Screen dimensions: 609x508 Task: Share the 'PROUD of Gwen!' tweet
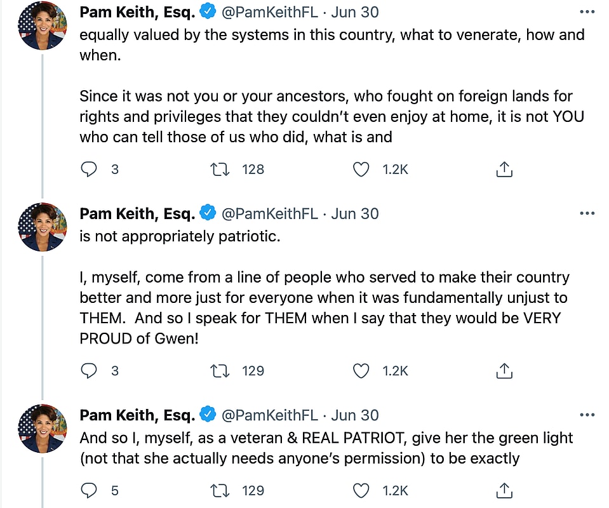[504, 371]
